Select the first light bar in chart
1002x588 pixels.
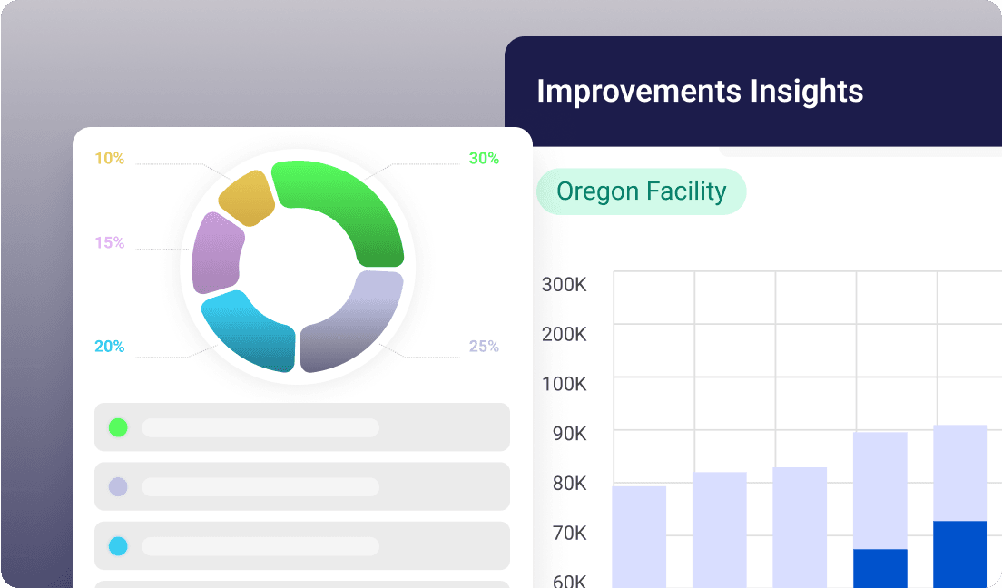click(x=639, y=536)
